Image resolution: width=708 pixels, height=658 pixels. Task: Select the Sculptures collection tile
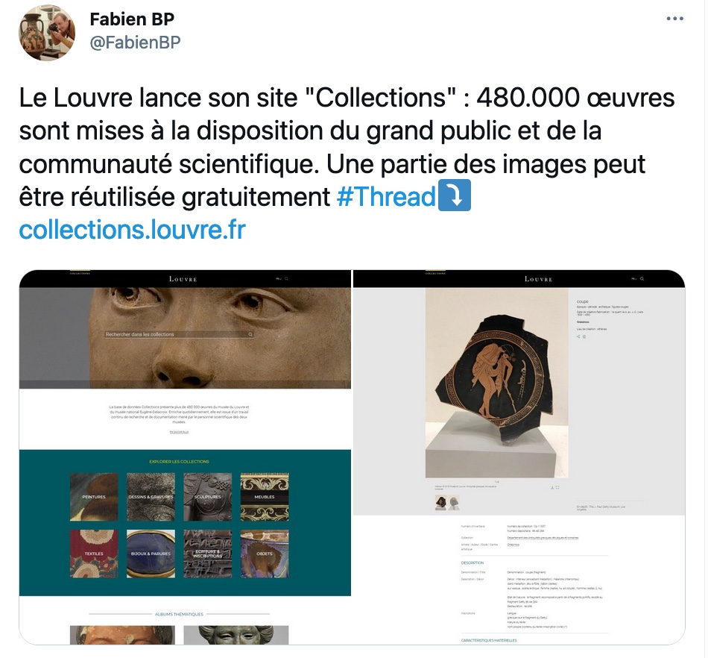click(x=208, y=497)
